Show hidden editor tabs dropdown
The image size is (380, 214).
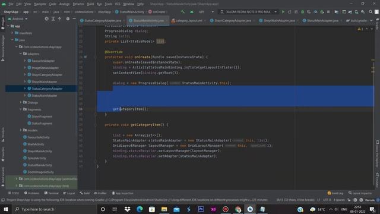371,21
